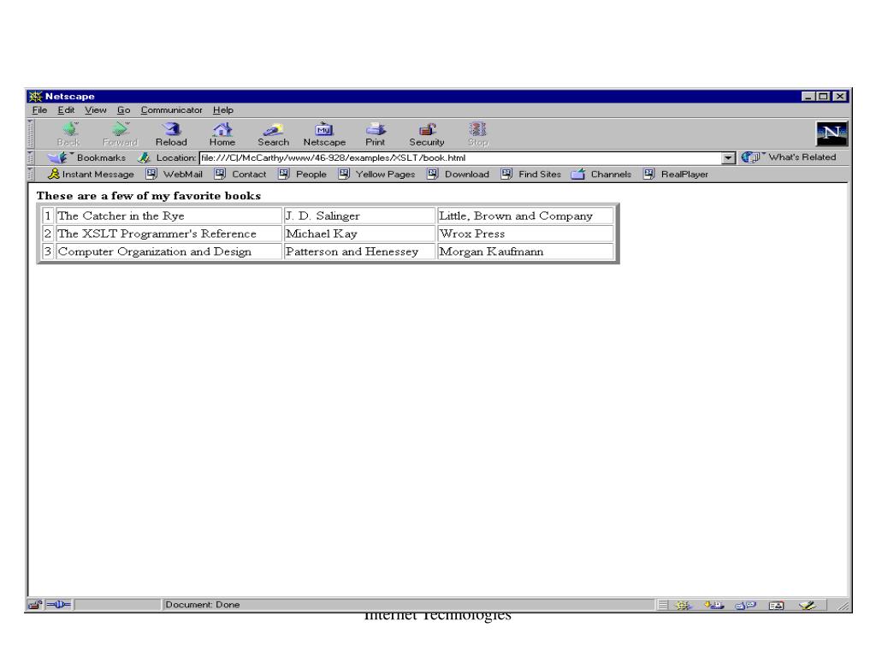Screen dimensions: 876x657
Task: Collapse the personal toolbar handle
Action: pos(30,175)
